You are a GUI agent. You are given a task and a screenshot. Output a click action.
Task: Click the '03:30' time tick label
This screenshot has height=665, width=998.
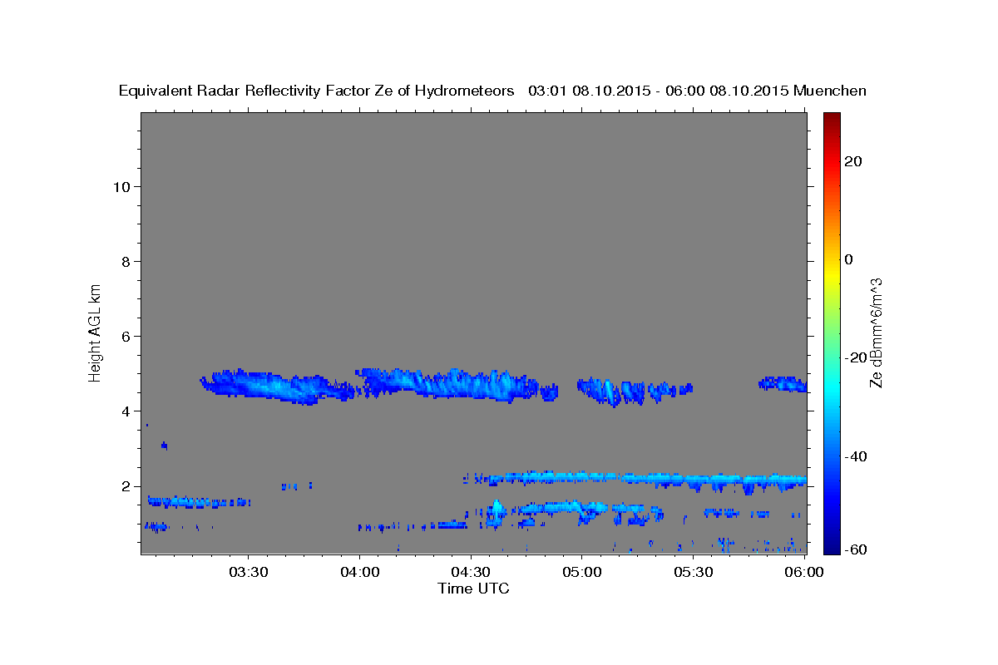coord(249,573)
